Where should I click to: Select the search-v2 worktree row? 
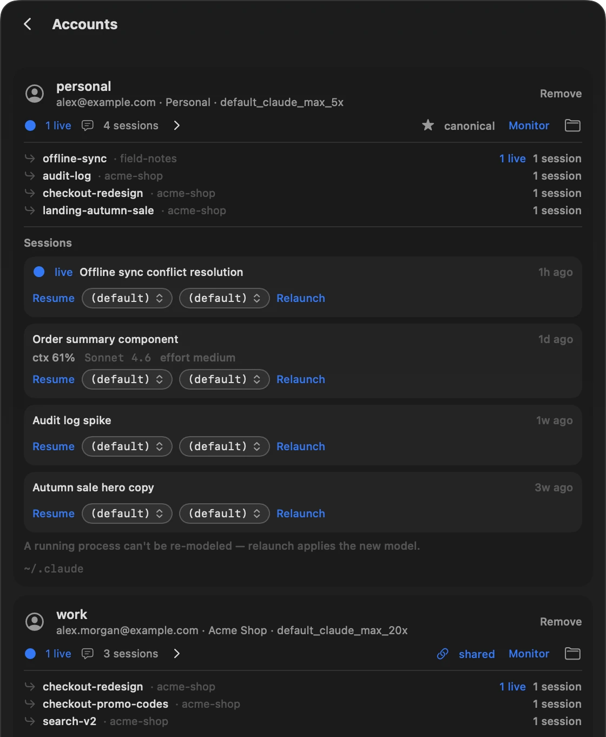click(303, 721)
